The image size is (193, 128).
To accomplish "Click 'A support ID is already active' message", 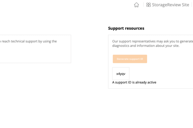I will click(x=134, y=82).
